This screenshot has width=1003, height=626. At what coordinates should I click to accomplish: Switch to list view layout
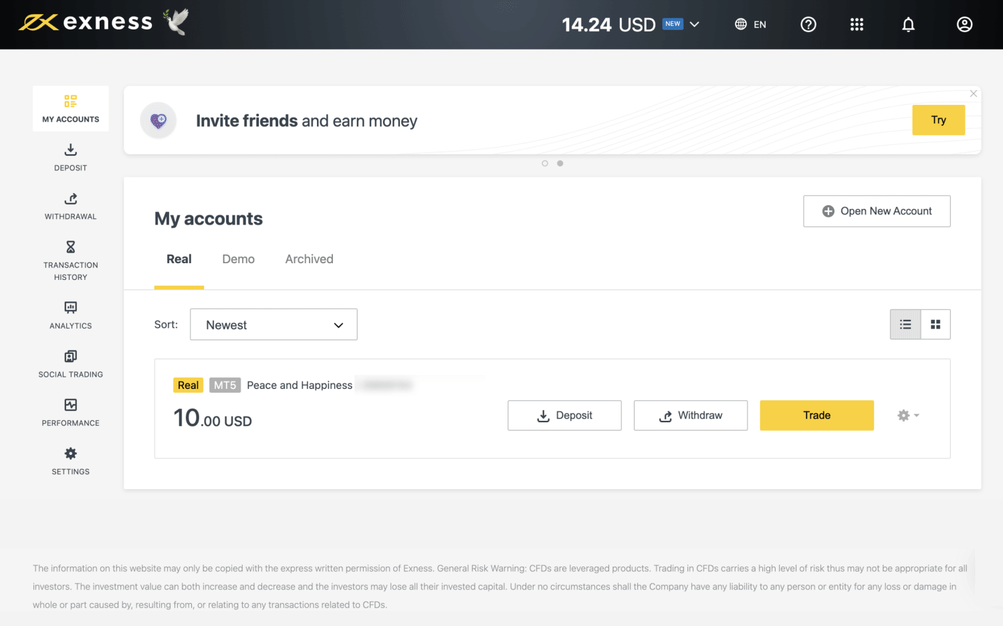tap(905, 325)
